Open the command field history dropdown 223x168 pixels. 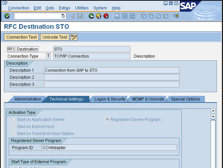point(63,16)
